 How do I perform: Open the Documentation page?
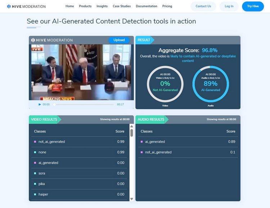pyautogui.click(x=147, y=6)
